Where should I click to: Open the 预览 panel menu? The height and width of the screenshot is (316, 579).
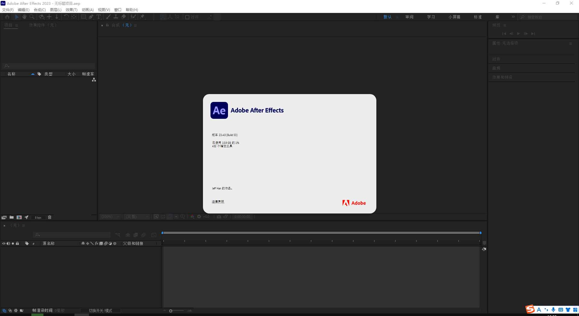click(505, 25)
